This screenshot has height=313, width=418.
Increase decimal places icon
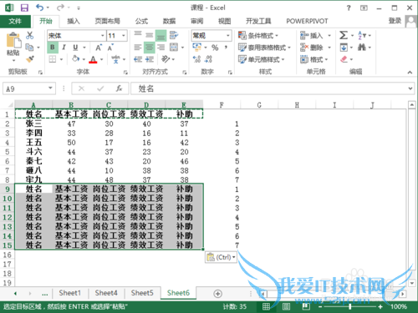coord(196,59)
